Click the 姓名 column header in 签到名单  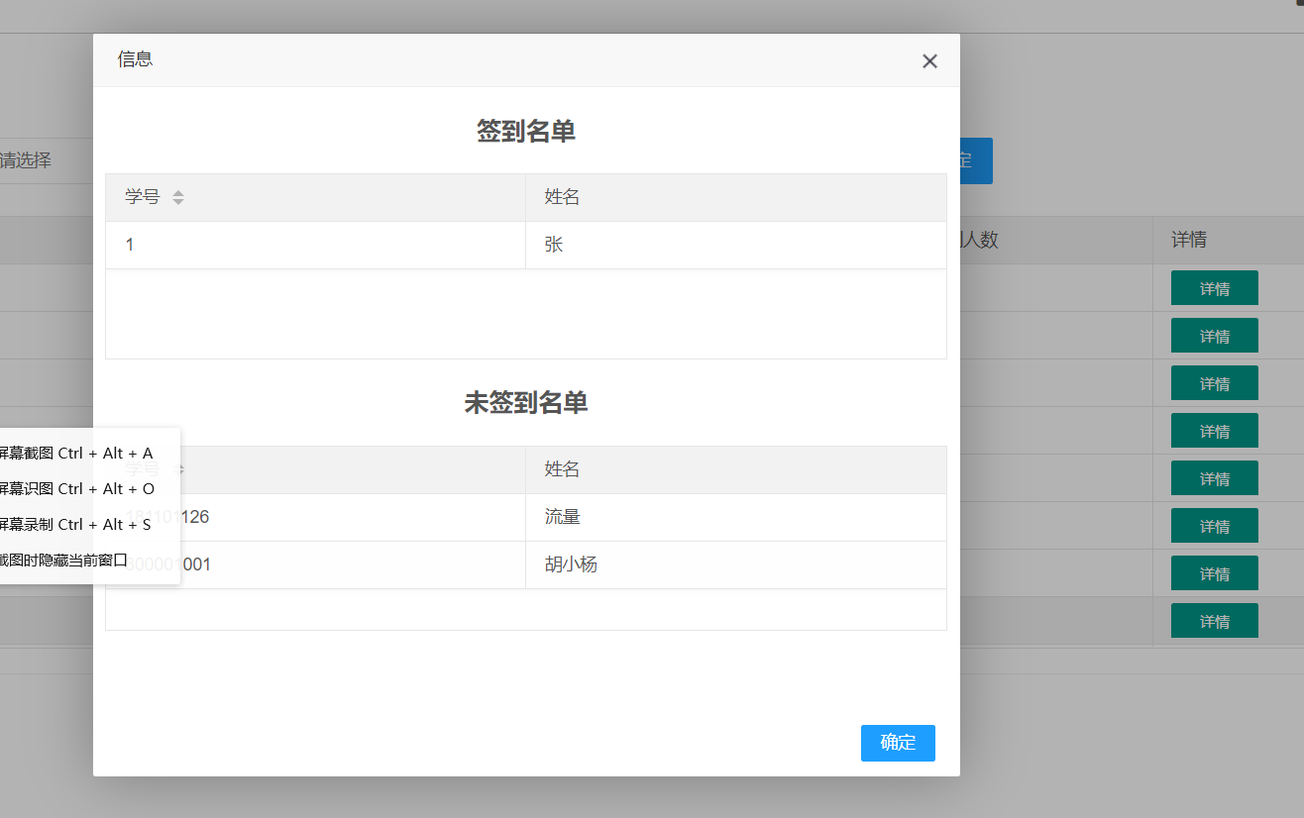pyautogui.click(x=562, y=196)
